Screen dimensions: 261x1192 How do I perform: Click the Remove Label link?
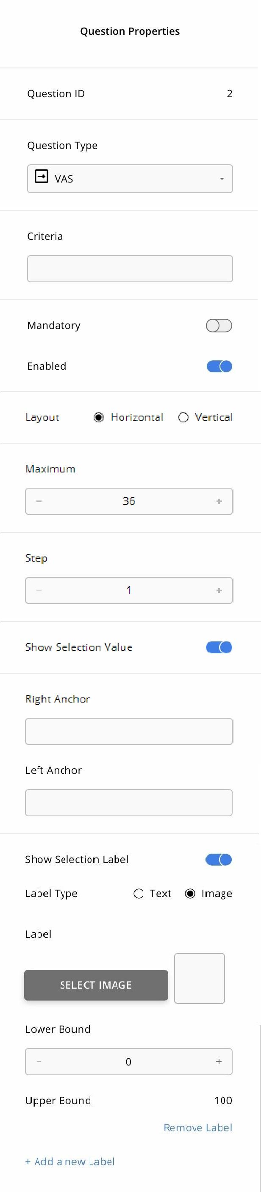[198, 1127]
